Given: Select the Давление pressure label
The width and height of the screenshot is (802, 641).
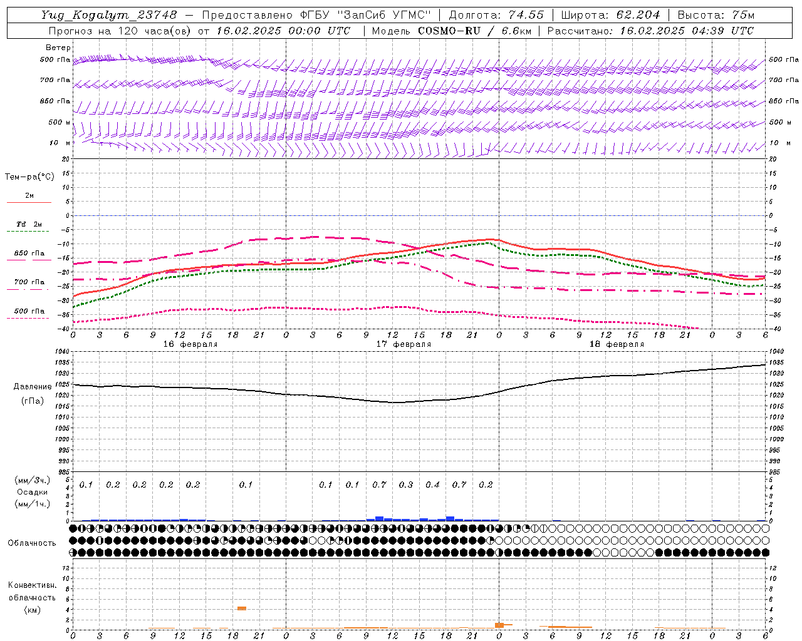Looking at the screenshot, I should [x=33, y=387].
